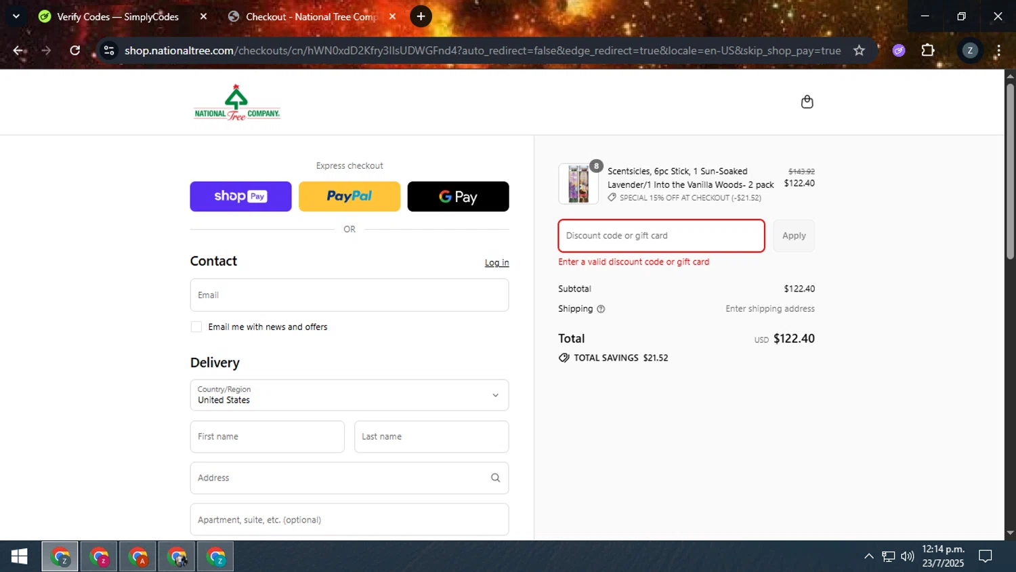This screenshot has width=1016, height=572.
Task: Click the error message about valid discount code
Action: coord(633,262)
